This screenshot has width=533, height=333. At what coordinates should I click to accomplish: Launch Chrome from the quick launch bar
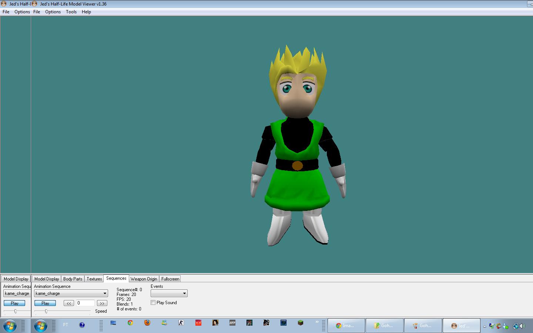130,323
